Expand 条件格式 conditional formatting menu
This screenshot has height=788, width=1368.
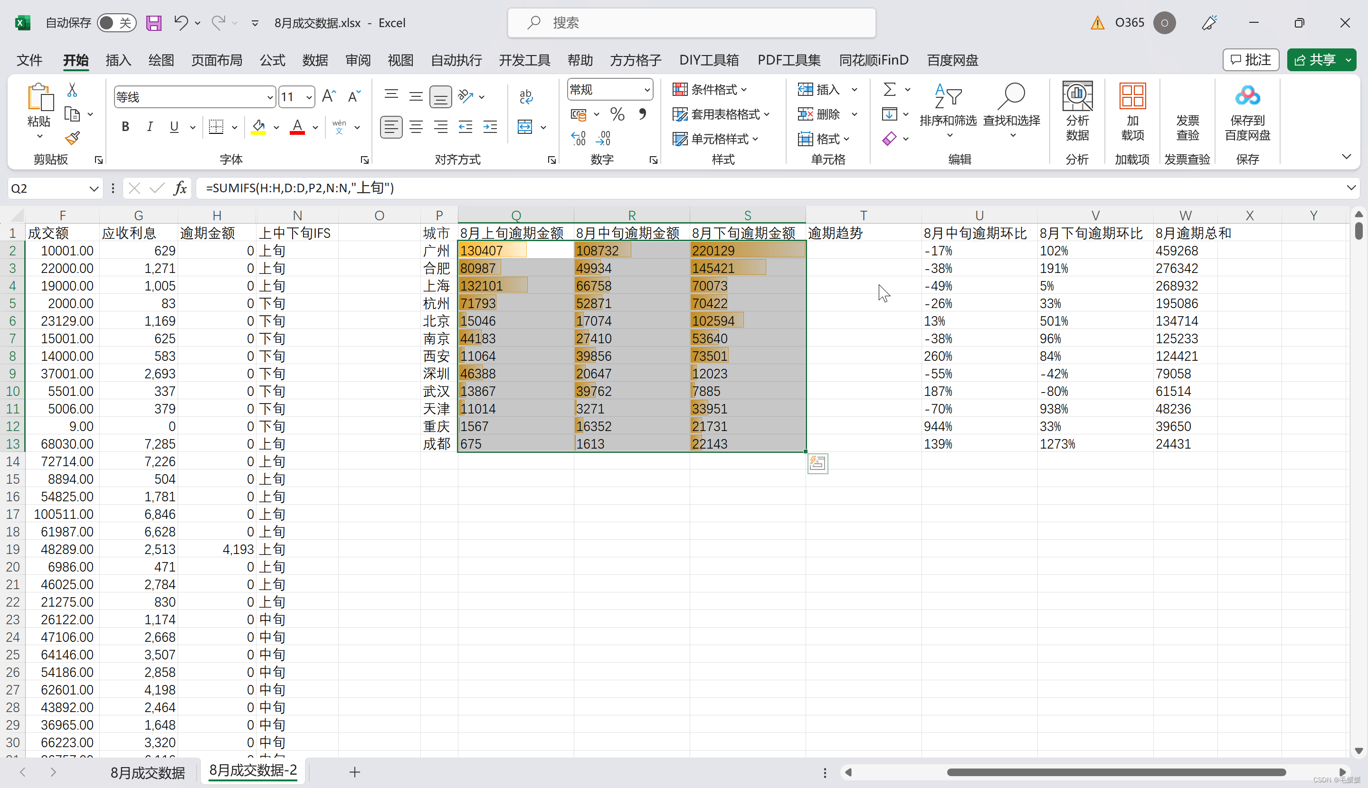tap(710, 89)
